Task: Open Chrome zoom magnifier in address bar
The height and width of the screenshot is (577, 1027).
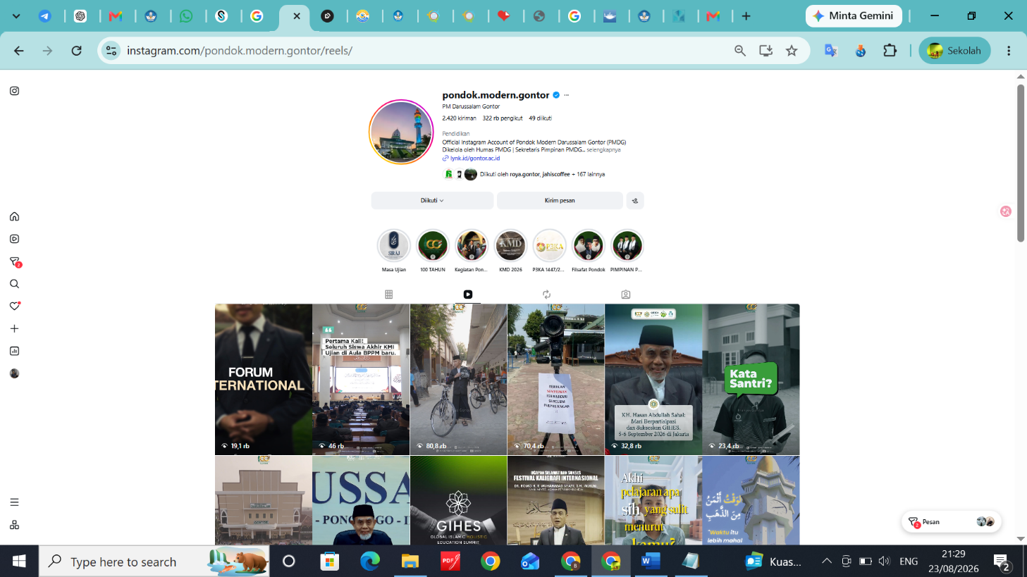Action: 740,51
